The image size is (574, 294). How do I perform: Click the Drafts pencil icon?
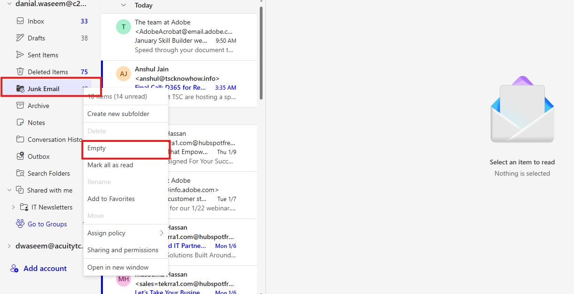point(20,38)
